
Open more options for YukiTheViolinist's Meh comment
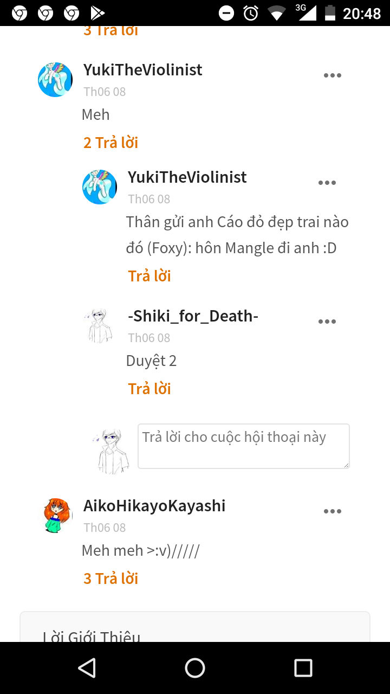click(x=333, y=75)
